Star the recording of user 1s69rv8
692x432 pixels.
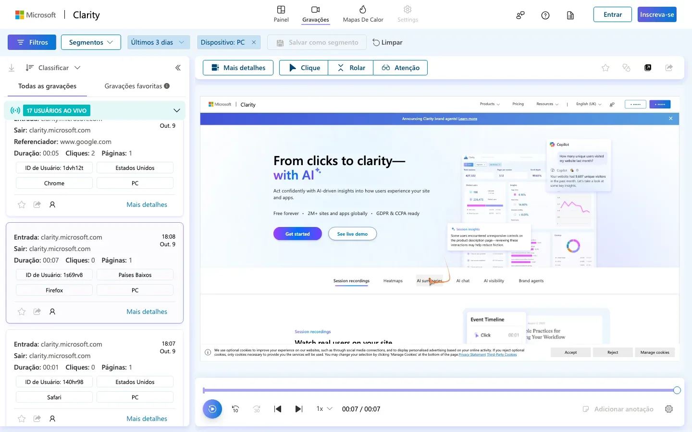click(22, 312)
